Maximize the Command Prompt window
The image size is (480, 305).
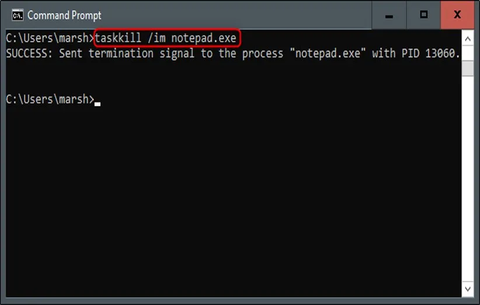tap(424, 15)
